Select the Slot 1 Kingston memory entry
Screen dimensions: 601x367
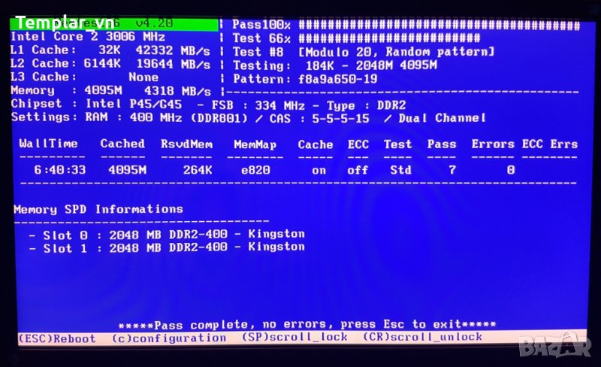(x=167, y=247)
